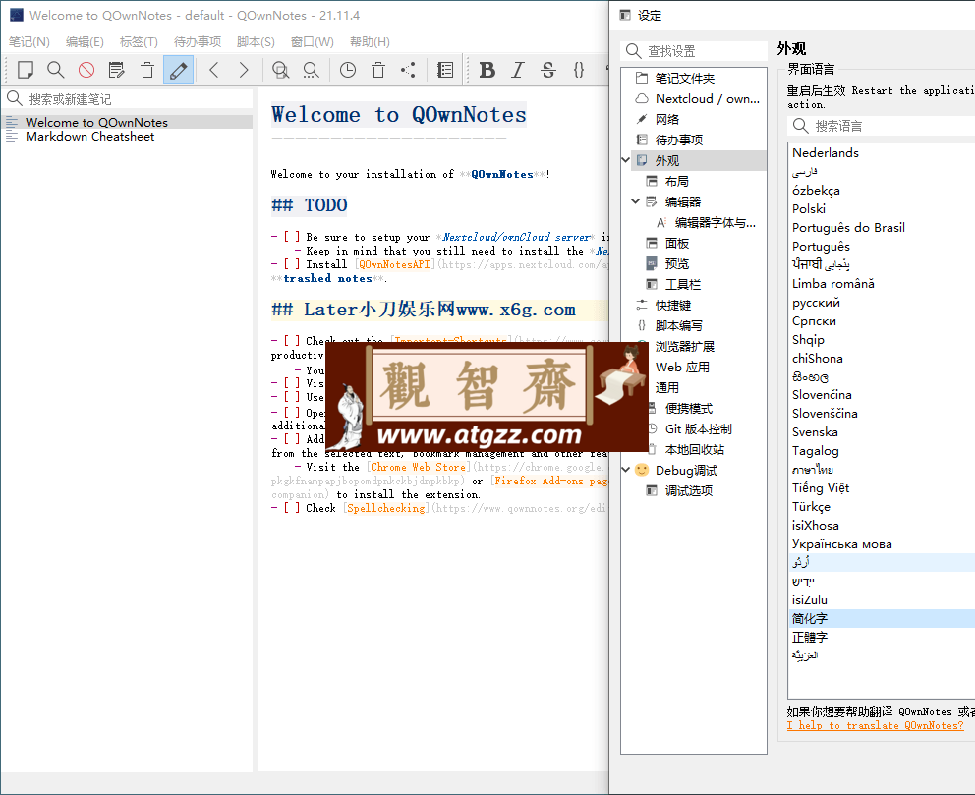Select русский in language list
Viewport: 975px width, 795px height.
click(x=816, y=302)
